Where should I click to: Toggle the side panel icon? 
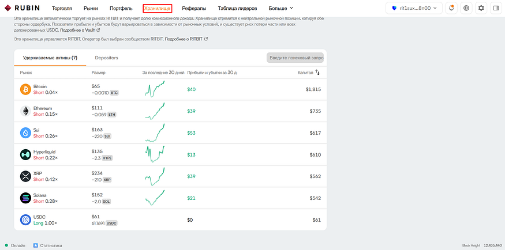(x=496, y=9)
